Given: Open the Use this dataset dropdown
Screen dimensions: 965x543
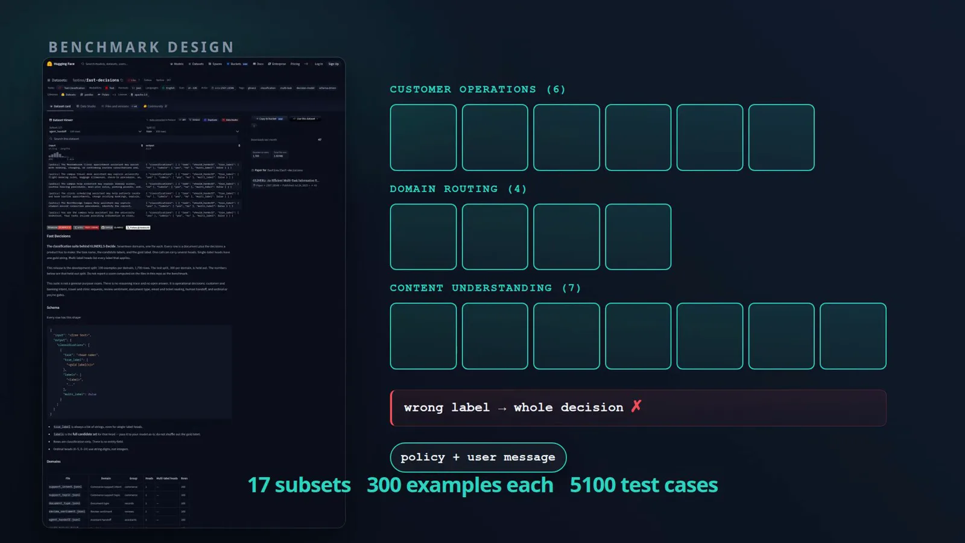Looking at the screenshot, I should [305, 119].
